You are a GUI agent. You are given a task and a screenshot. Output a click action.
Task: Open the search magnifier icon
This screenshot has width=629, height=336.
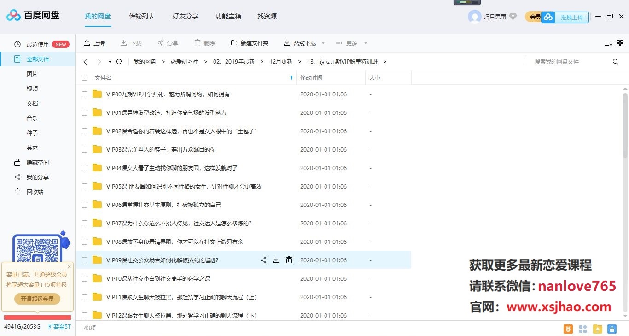pyautogui.click(x=616, y=61)
